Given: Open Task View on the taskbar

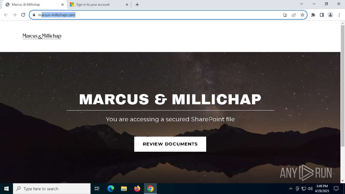Looking at the screenshot, I should tap(97, 189).
